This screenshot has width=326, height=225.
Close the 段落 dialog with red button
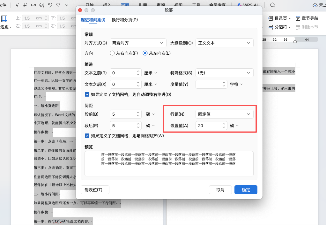pos(80,10)
